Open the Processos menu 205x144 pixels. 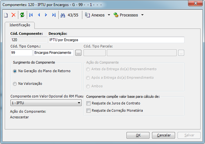click(126, 15)
